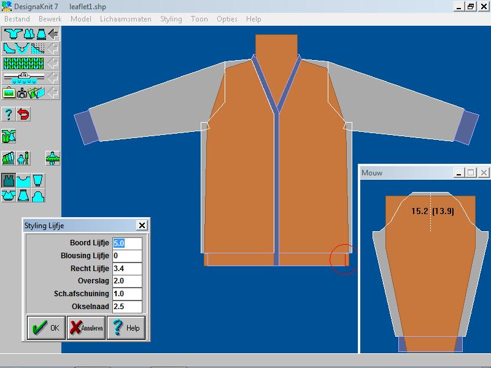
Task: Open the Lichaamsmaten menu
Action: (125, 19)
